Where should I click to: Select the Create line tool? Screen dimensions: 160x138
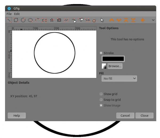coord(9,20)
